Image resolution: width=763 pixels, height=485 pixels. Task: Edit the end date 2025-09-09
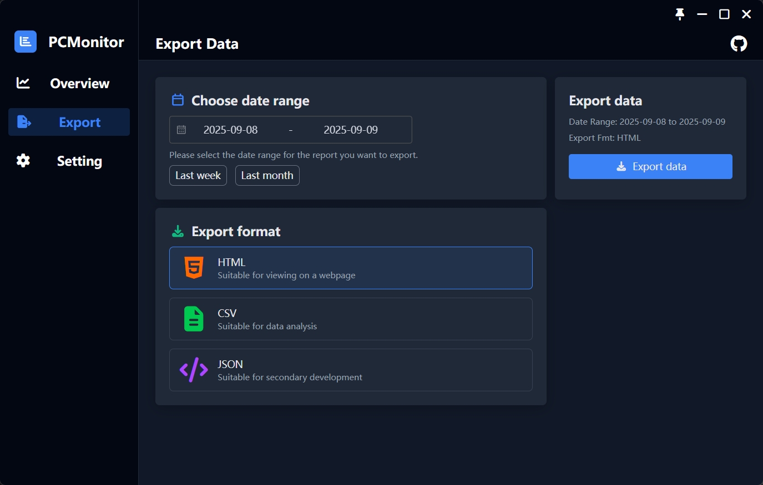(351, 130)
